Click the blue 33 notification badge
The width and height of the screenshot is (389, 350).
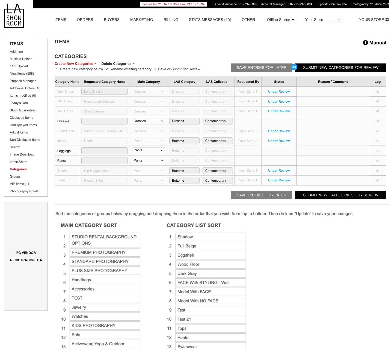(x=294, y=67)
